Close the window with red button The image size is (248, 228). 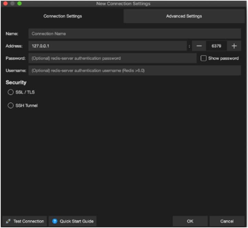[5, 3]
